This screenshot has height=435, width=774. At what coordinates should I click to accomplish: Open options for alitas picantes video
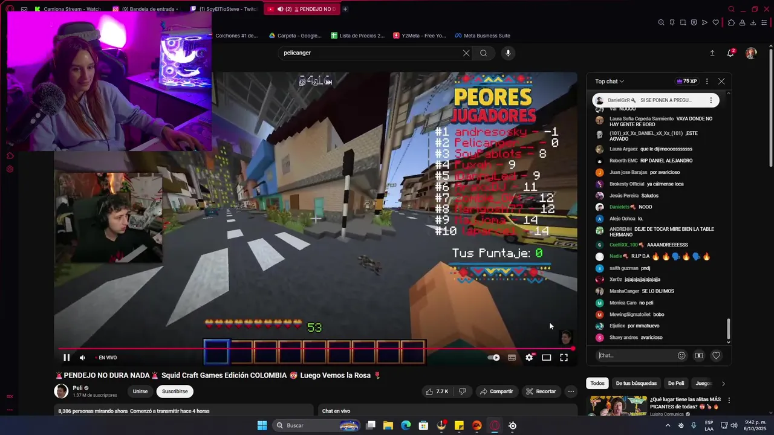coord(729,401)
